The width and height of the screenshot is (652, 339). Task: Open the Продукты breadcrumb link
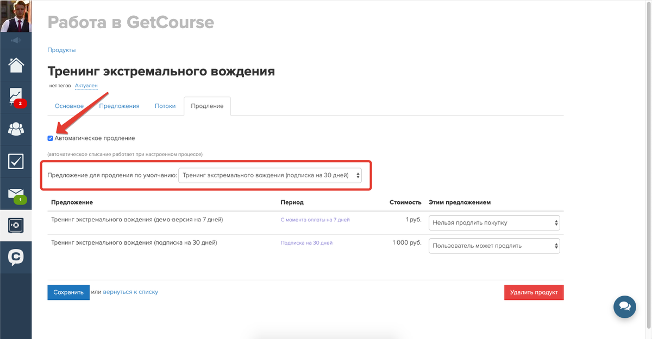[x=61, y=50]
